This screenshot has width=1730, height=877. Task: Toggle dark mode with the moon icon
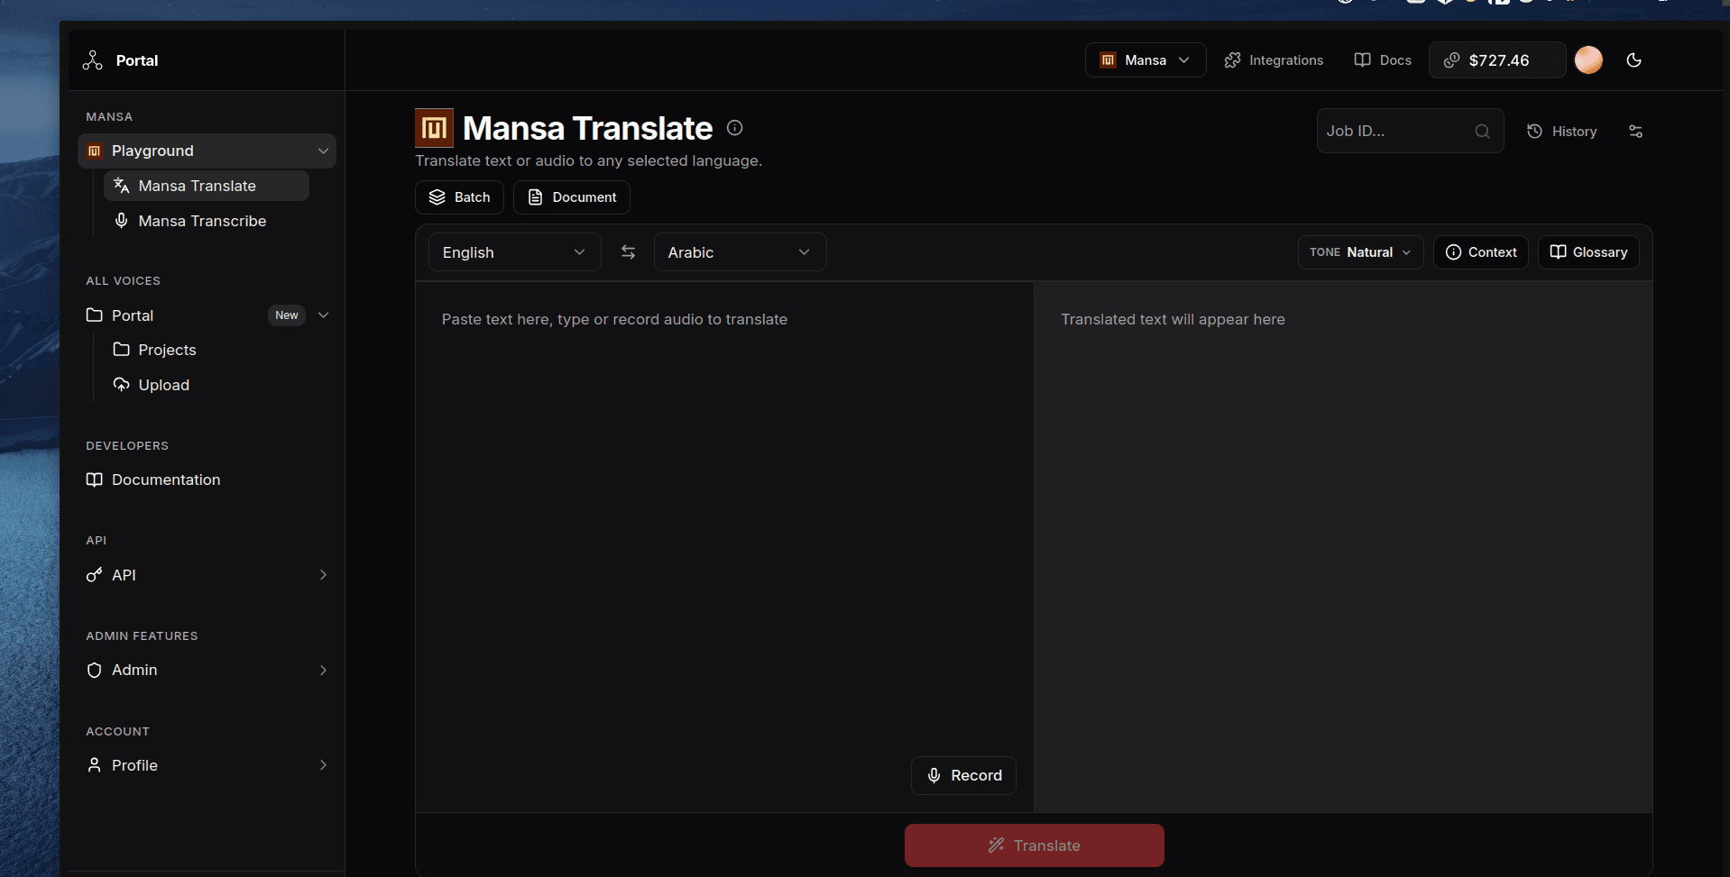pyautogui.click(x=1633, y=60)
